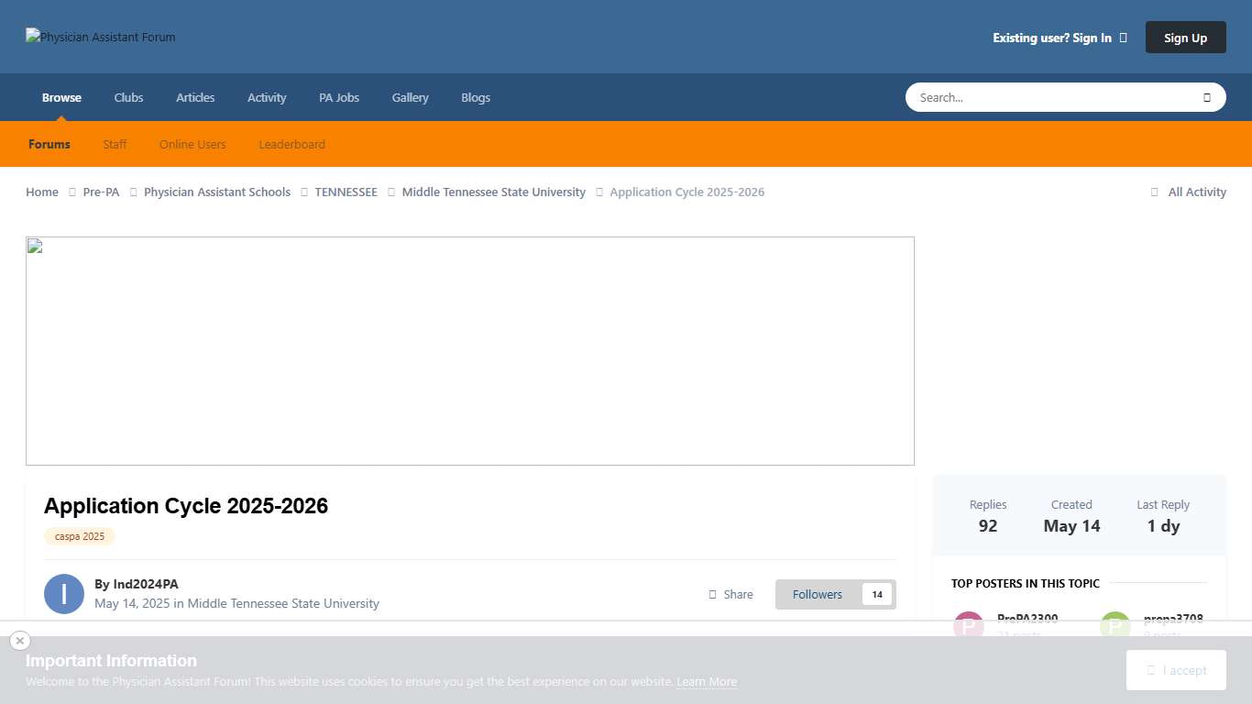Click the Followers count badge showing 14

coord(876,594)
